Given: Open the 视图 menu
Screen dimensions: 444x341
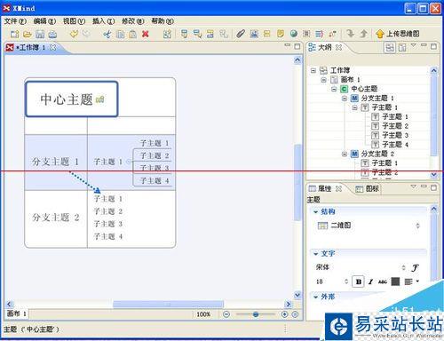Looking at the screenshot, I should point(74,21).
